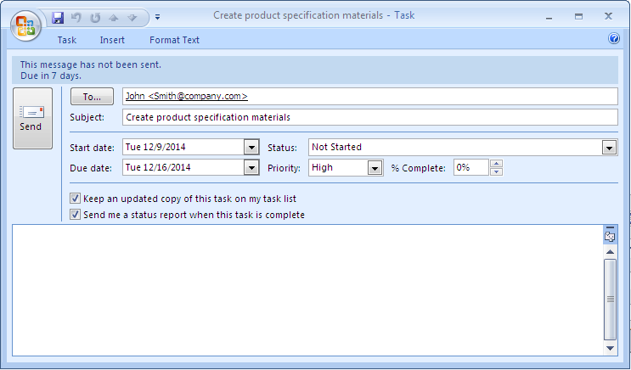
Task: Click the Redo icon
Action: pyautogui.click(x=95, y=17)
